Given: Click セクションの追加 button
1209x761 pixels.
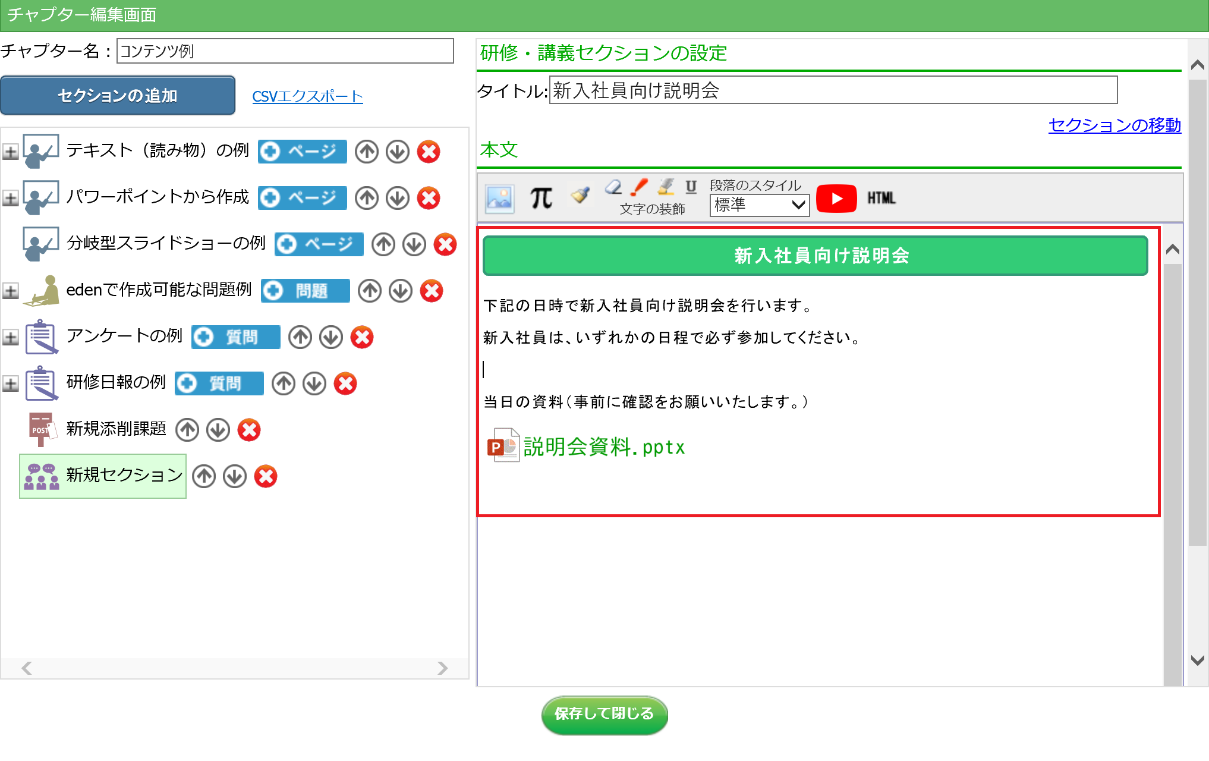Looking at the screenshot, I should point(118,96).
